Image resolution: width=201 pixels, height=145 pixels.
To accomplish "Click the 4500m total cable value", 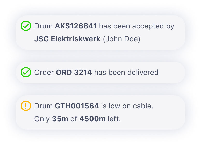I will point(92,119).
